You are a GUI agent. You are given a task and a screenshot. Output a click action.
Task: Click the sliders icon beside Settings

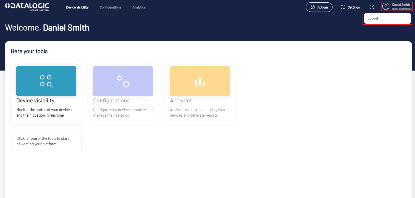coord(343,7)
